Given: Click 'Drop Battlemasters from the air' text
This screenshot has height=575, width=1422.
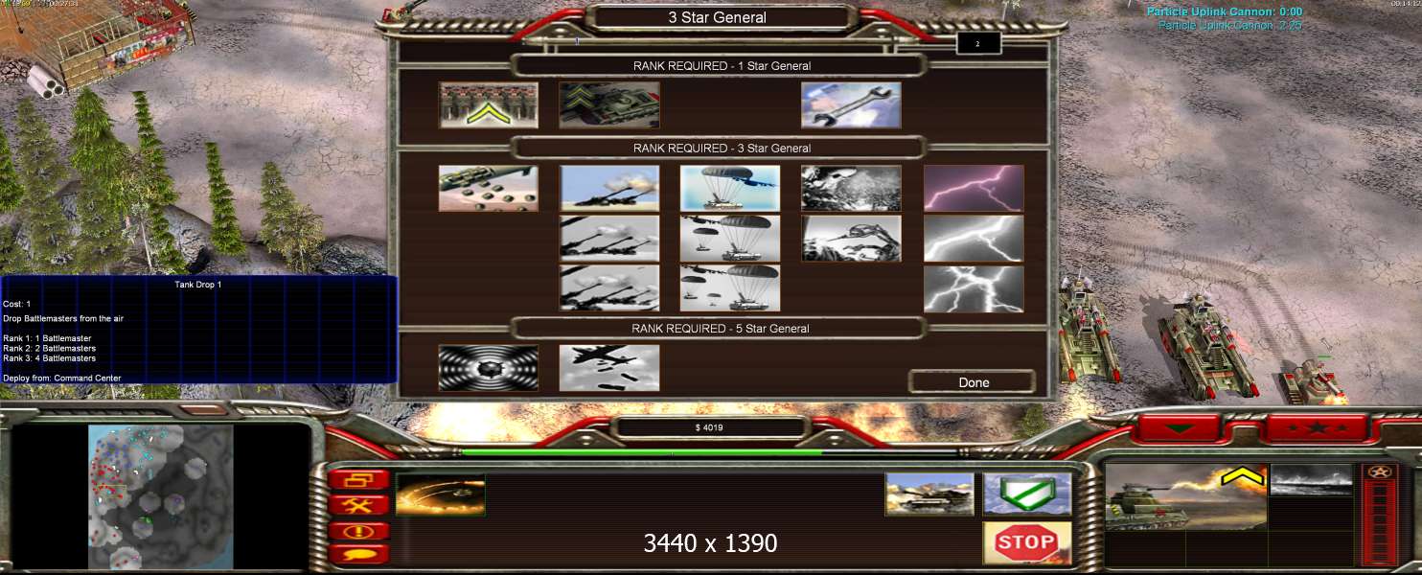Looking at the screenshot, I should (63, 318).
